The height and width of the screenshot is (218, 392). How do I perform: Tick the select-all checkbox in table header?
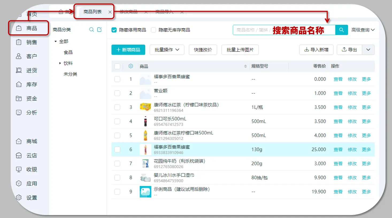pos(117,66)
